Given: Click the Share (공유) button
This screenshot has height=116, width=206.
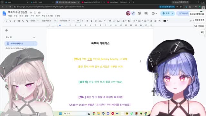Looking at the screenshot, I should (166, 13).
